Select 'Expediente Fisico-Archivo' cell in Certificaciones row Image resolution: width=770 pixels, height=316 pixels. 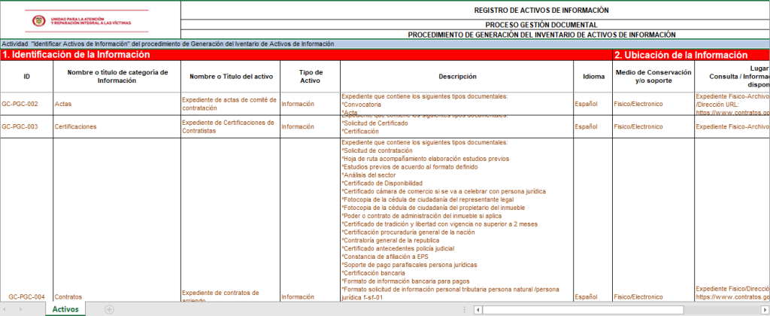(732, 126)
